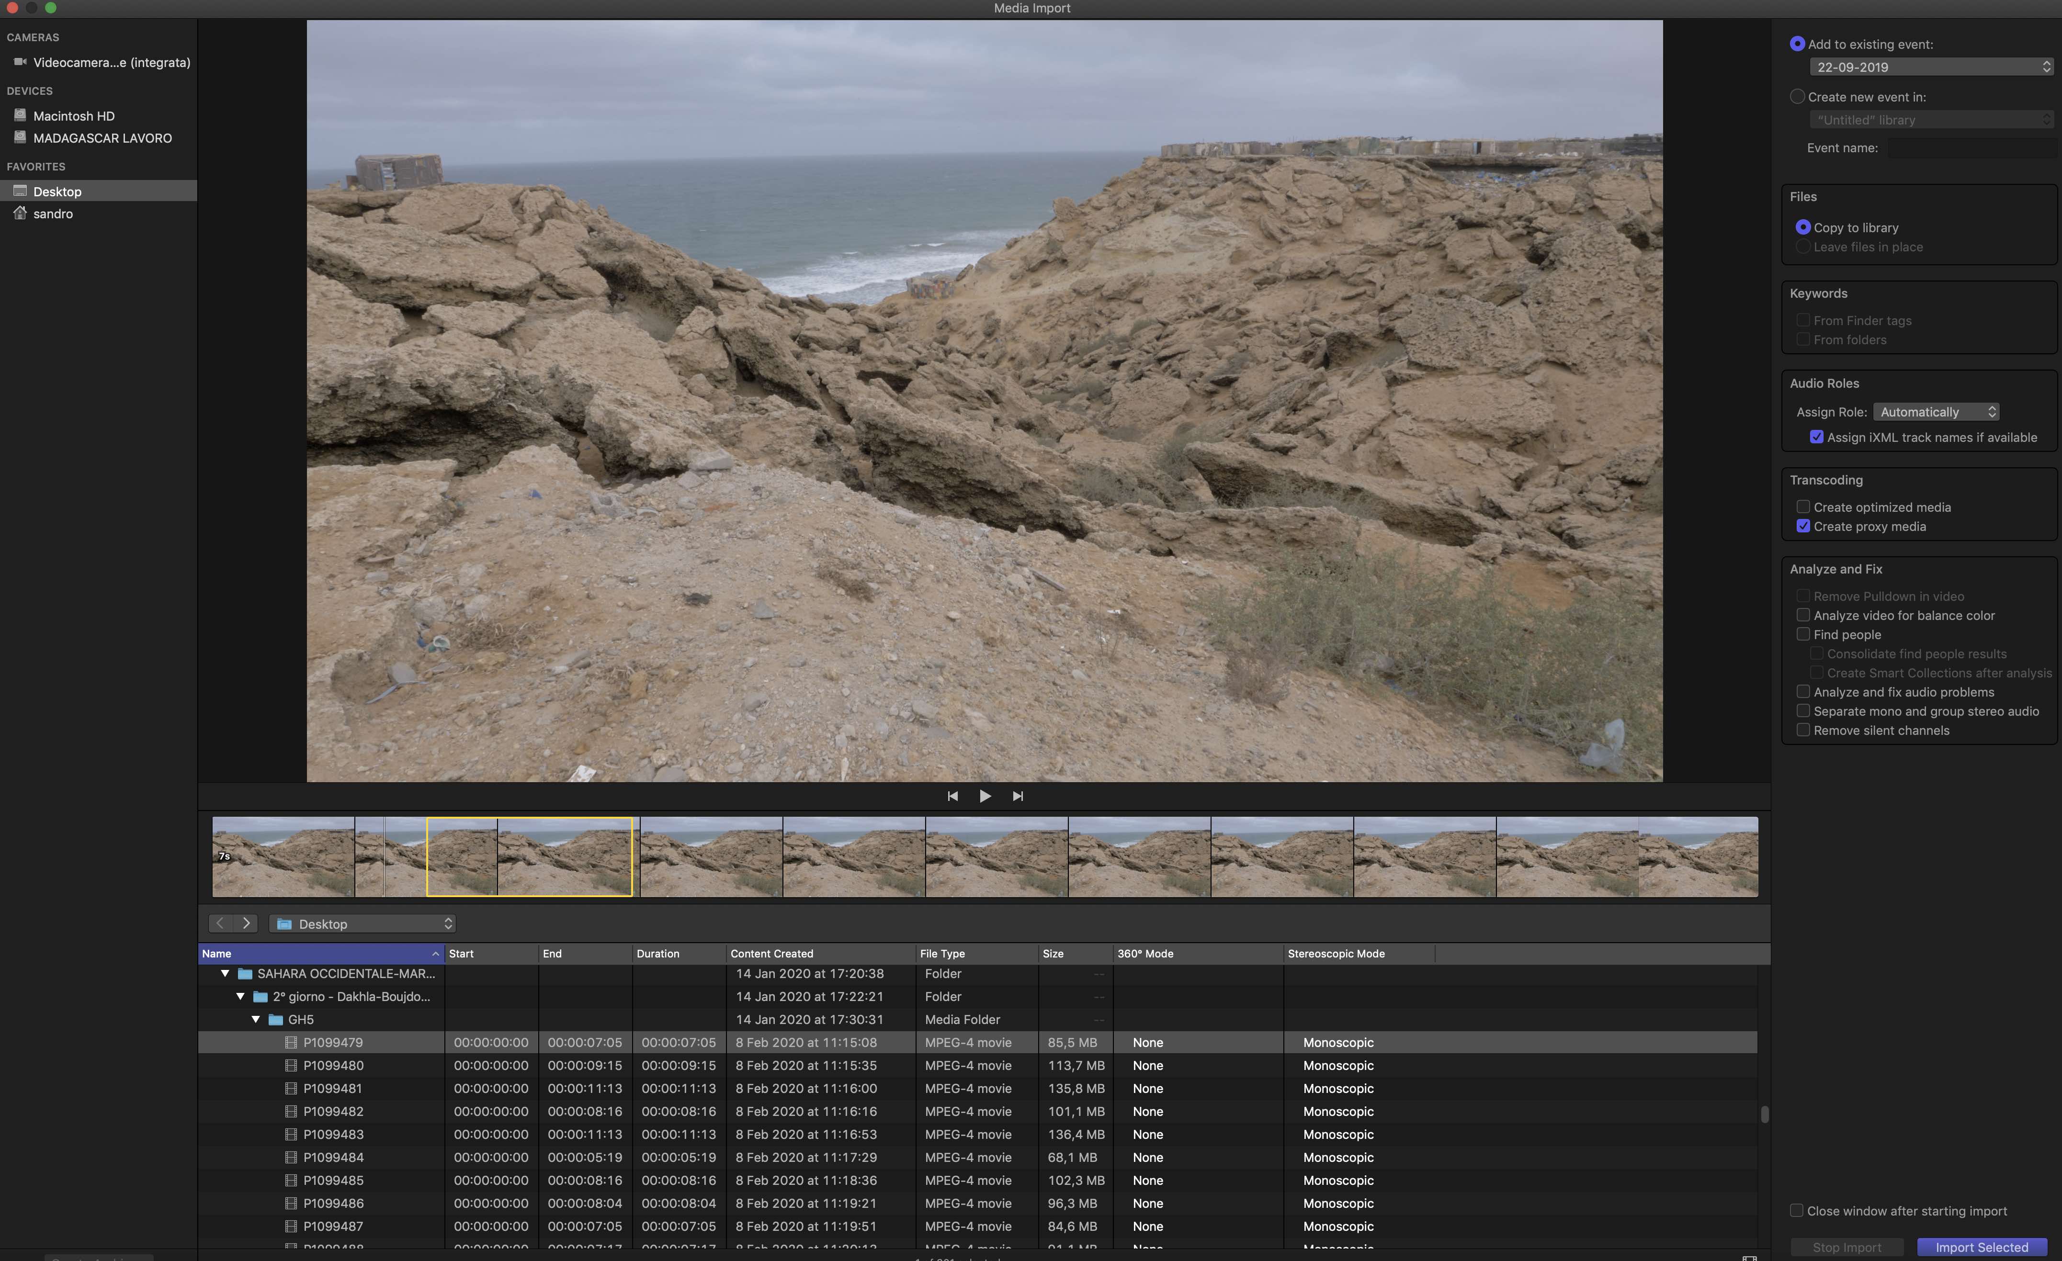The height and width of the screenshot is (1261, 2062).
Task: Sort by Stereoscopic Mode column
Action: tap(1359, 953)
